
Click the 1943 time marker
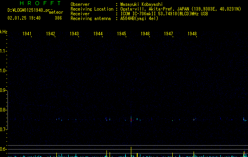point(74,34)
